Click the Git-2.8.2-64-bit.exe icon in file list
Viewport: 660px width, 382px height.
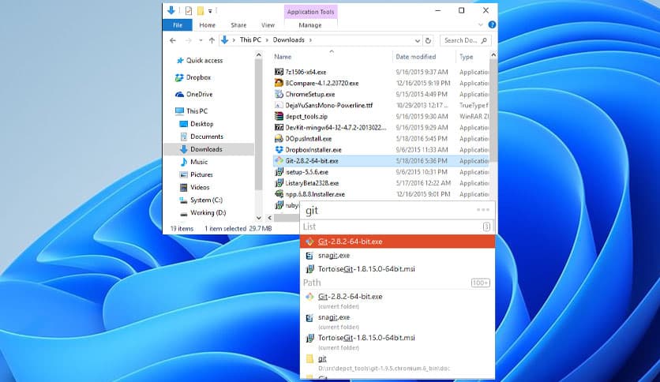coord(279,161)
